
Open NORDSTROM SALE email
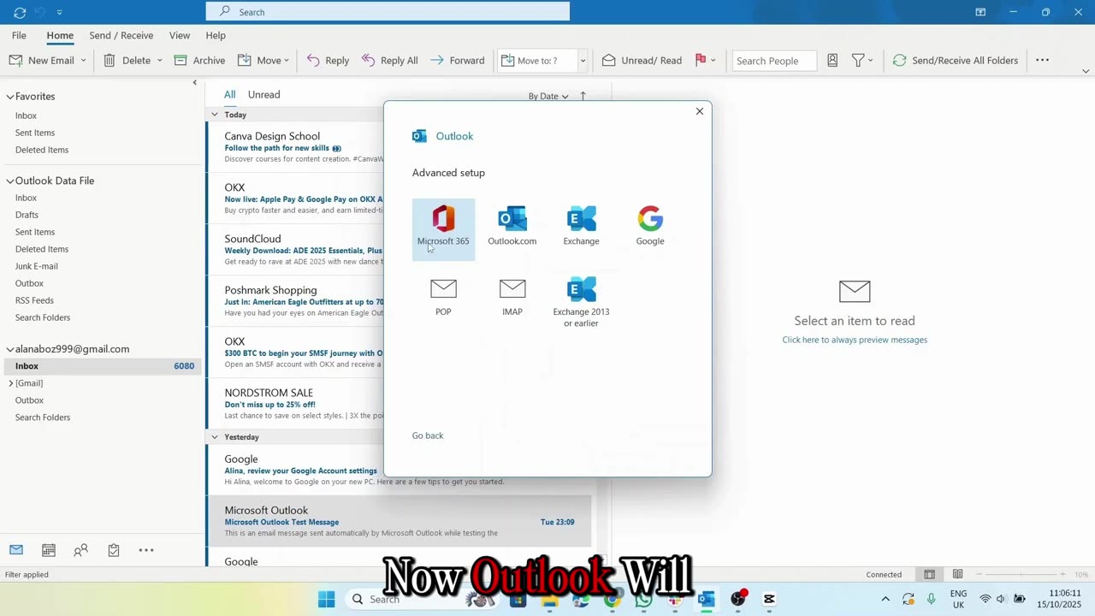tap(295, 404)
